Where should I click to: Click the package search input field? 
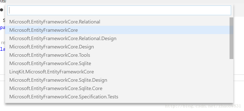[119, 10]
